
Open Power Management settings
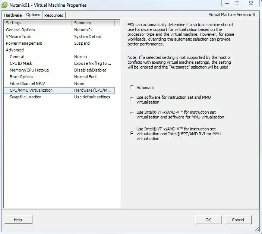[x=59, y=43]
